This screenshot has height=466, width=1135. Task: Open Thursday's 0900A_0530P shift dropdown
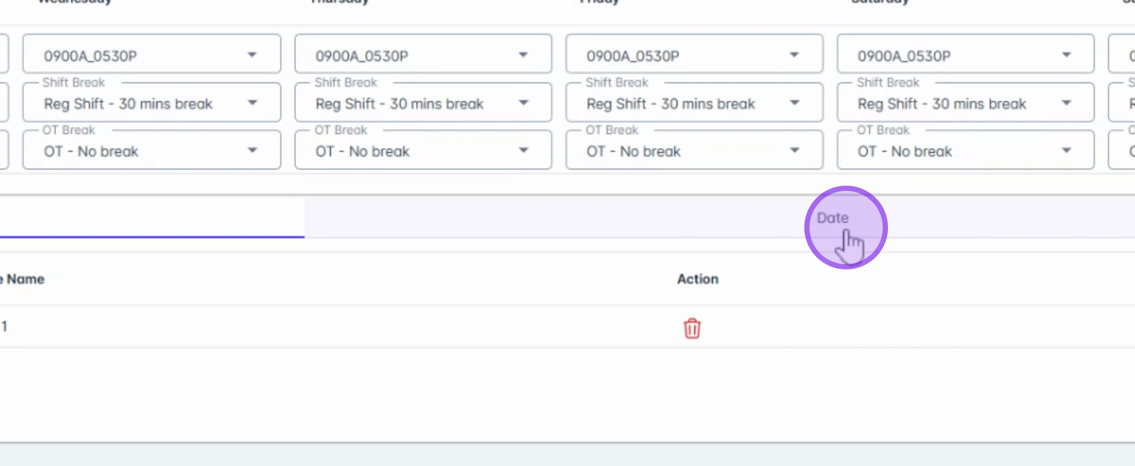coord(423,55)
